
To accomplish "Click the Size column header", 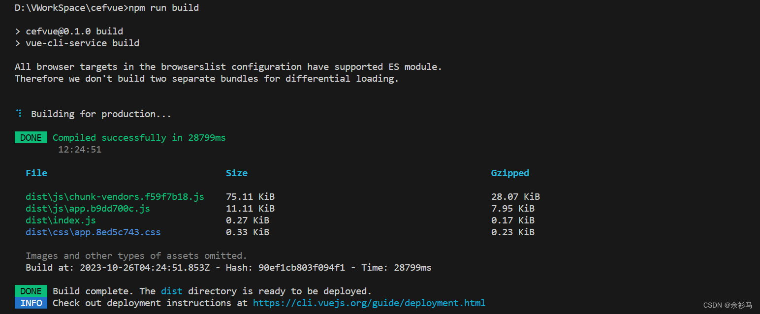I will (237, 173).
